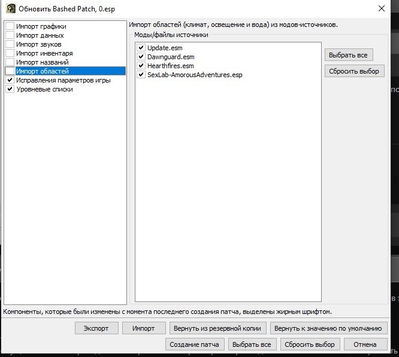Click the Wrye Bash title bar icon
This screenshot has width=399, height=357.
click(x=11, y=9)
